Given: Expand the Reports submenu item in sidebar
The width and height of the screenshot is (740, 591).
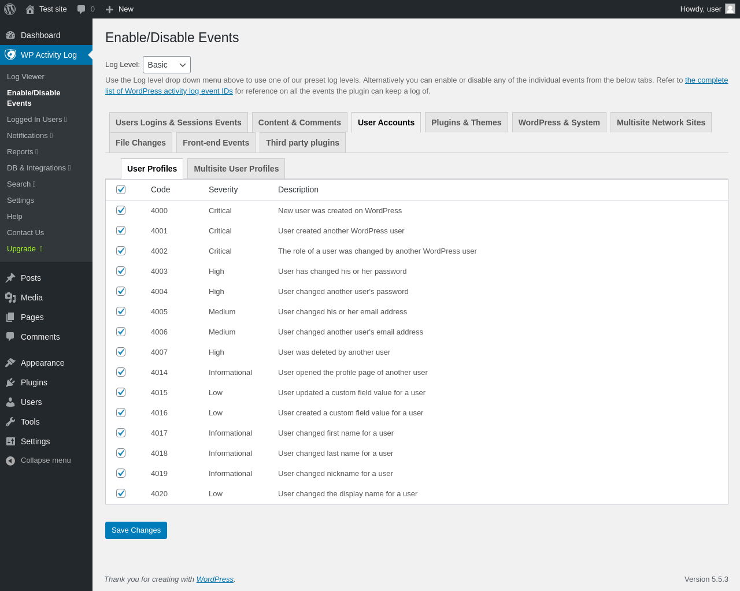Looking at the screenshot, I should (x=23, y=151).
